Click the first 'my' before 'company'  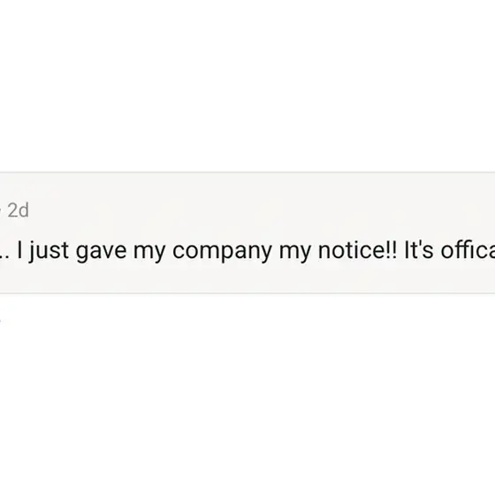pos(149,253)
